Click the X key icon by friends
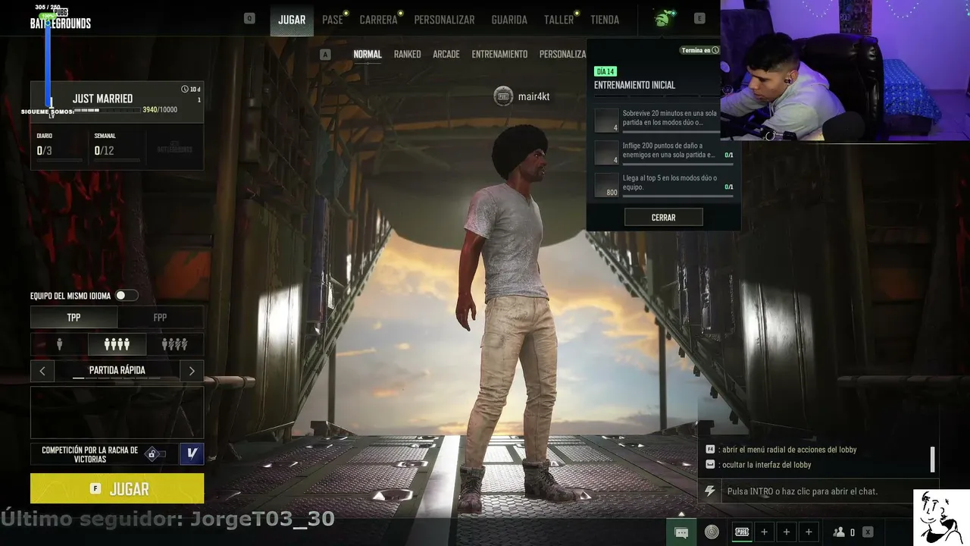Image resolution: width=970 pixels, height=546 pixels. coord(868,532)
